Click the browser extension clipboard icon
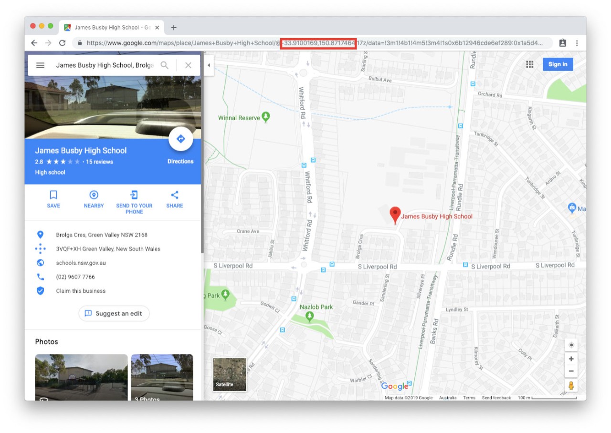The image size is (611, 433). 562,43
